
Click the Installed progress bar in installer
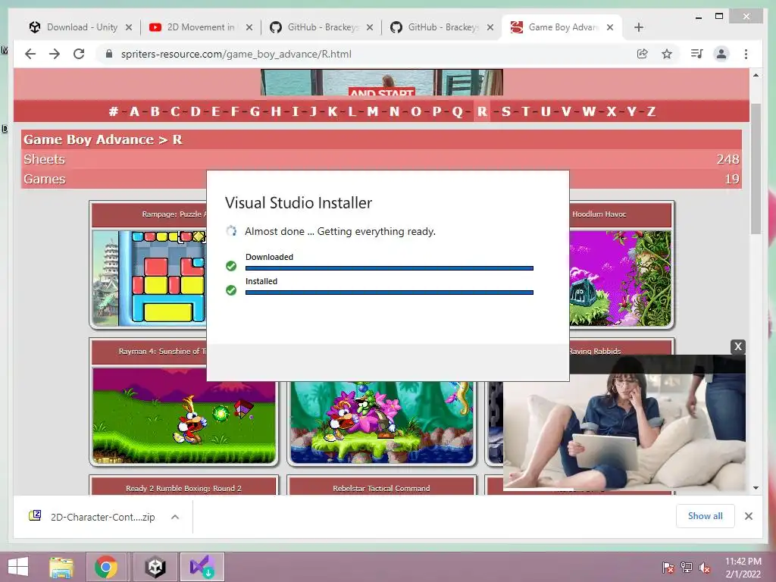tap(390, 293)
